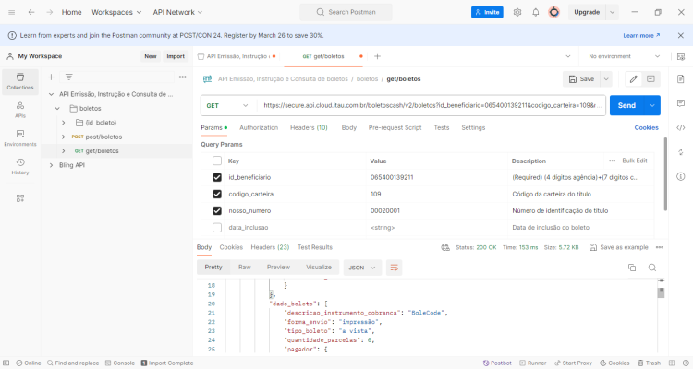Switch to the Headers (23) response tab
Image resolution: width=693 pixels, height=369 pixels.
coord(270,247)
